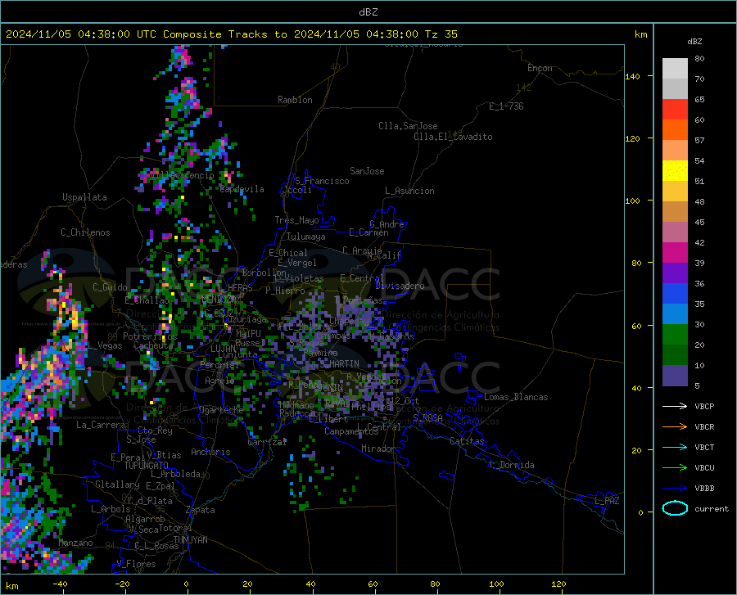
Task: Click the Zapata place label
Action: point(201,510)
